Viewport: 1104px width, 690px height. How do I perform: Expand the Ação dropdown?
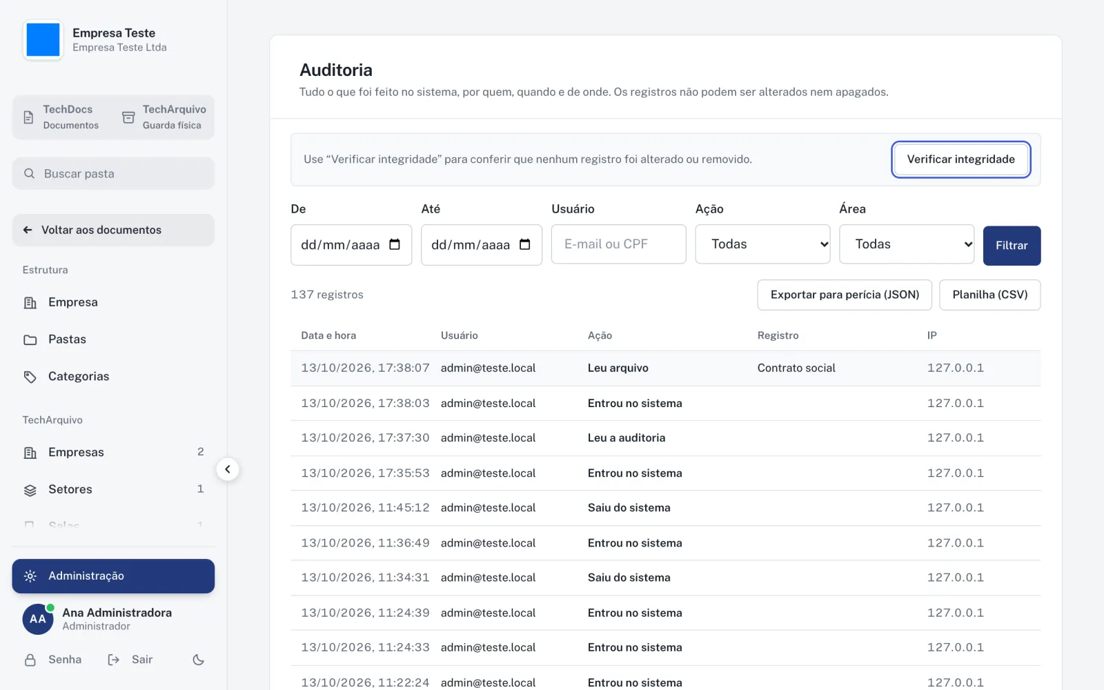click(762, 244)
